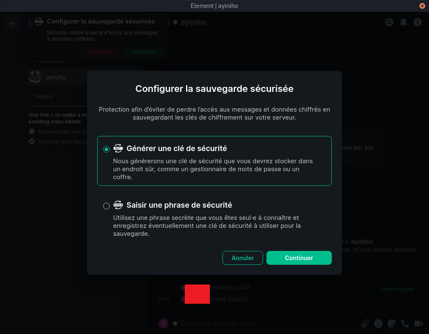Screen dimensions: 429x334
Task: Collapse the Personnes section chevron
Action: (x=31, y=61)
